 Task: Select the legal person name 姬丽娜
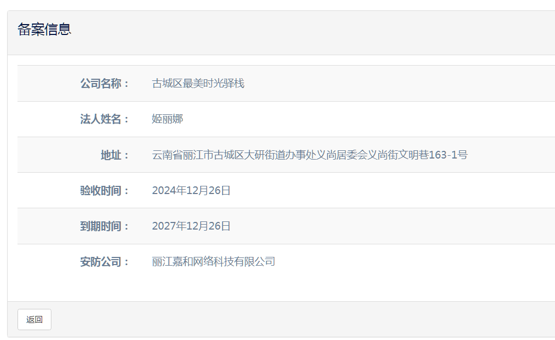pos(167,119)
